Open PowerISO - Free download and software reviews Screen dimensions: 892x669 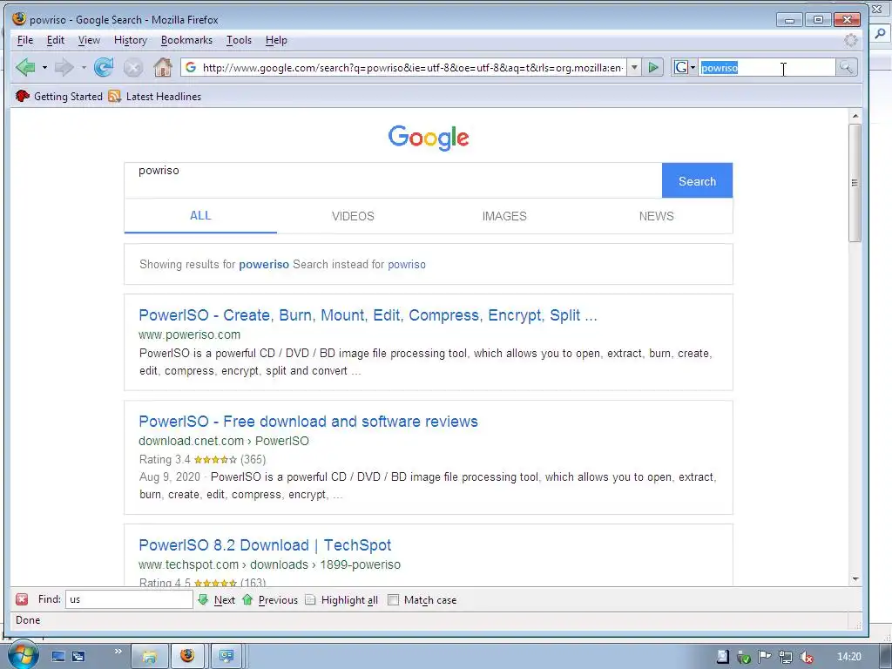pyautogui.click(x=308, y=422)
